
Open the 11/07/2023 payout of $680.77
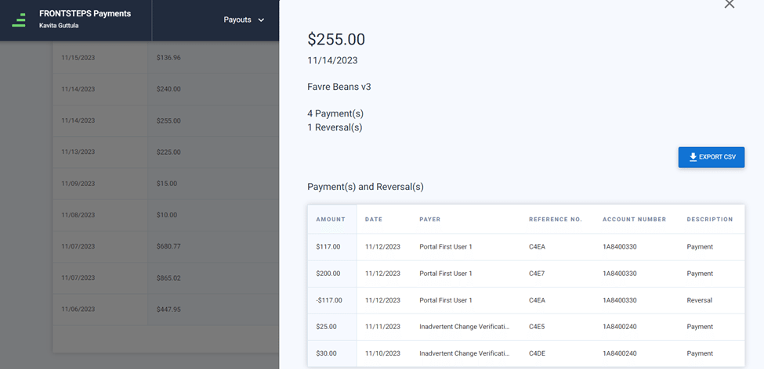click(x=165, y=246)
